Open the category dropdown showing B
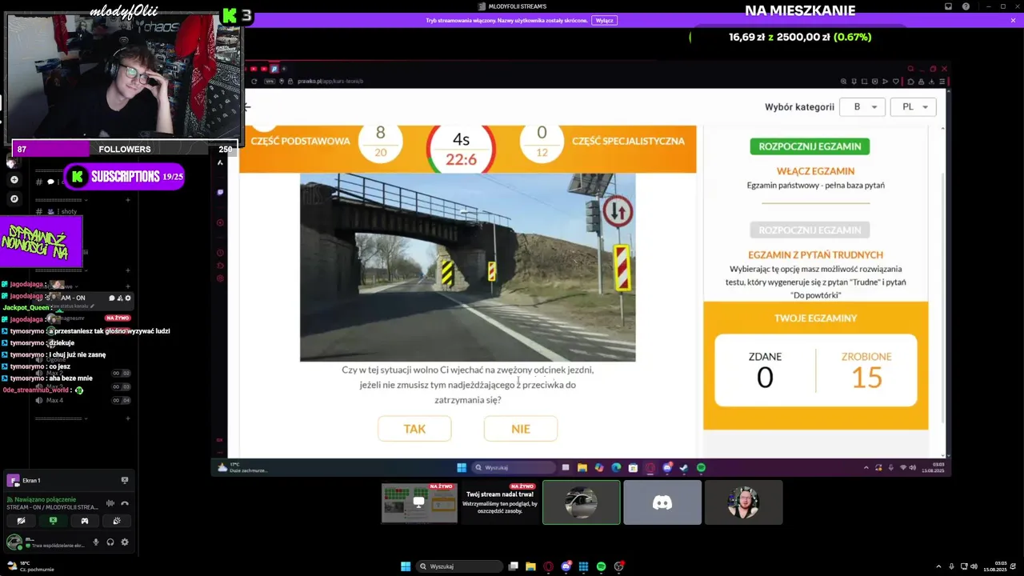The image size is (1024, 576). 862,106
